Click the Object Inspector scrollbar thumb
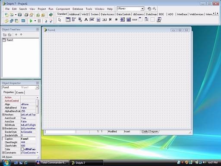This screenshot has width=221, height=166. (x=37, y=106)
